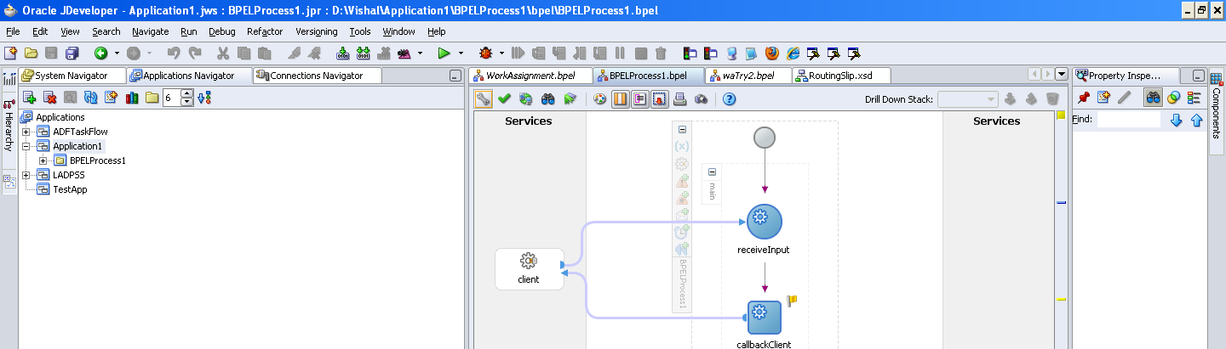Open the Versioning menu
The height and width of the screenshot is (349, 1226).
[317, 31]
